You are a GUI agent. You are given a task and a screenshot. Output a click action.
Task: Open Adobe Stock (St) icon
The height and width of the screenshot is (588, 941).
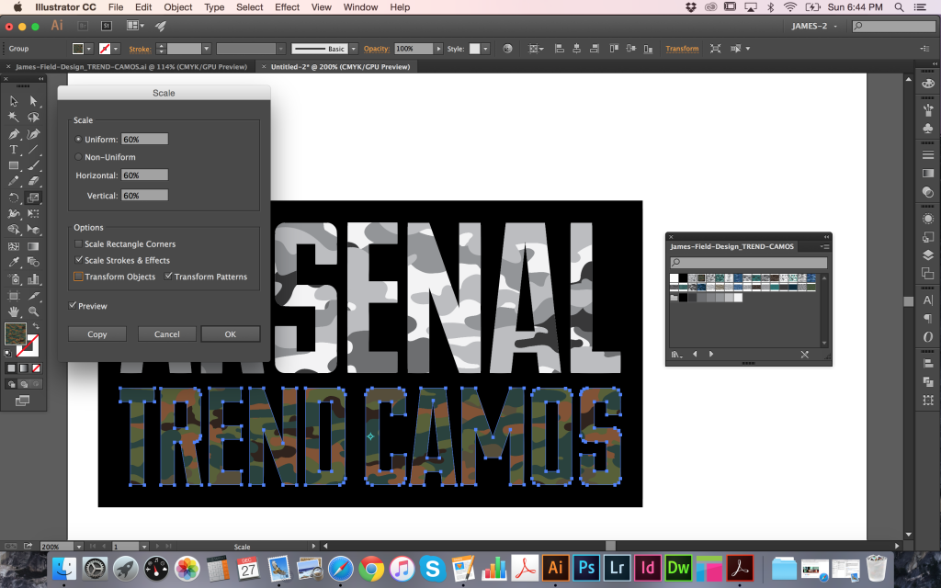coord(107,26)
